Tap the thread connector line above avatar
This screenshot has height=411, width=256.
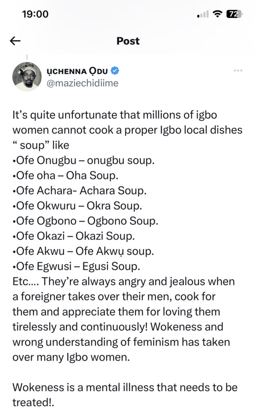point(27,57)
